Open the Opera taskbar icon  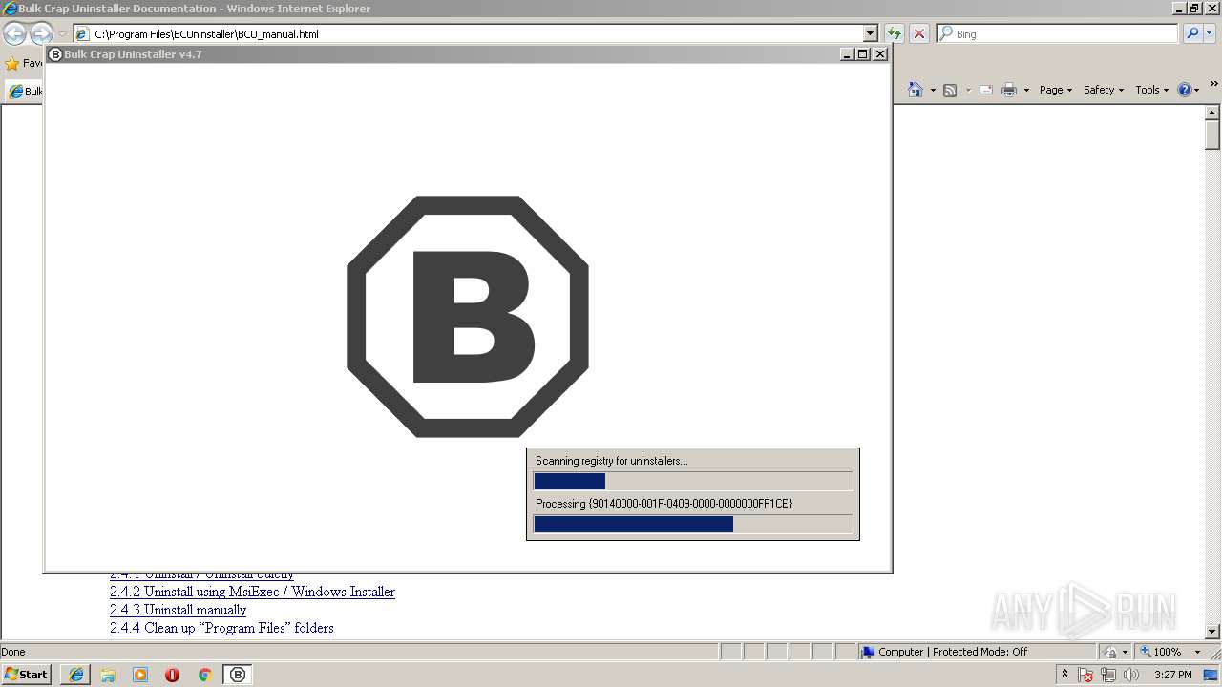tap(172, 675)
